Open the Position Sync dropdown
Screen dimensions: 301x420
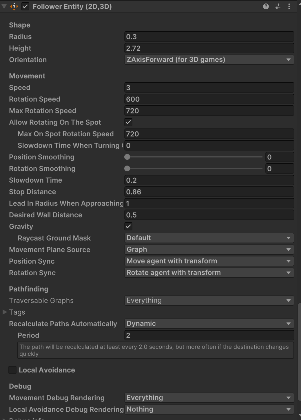[209, 261]
